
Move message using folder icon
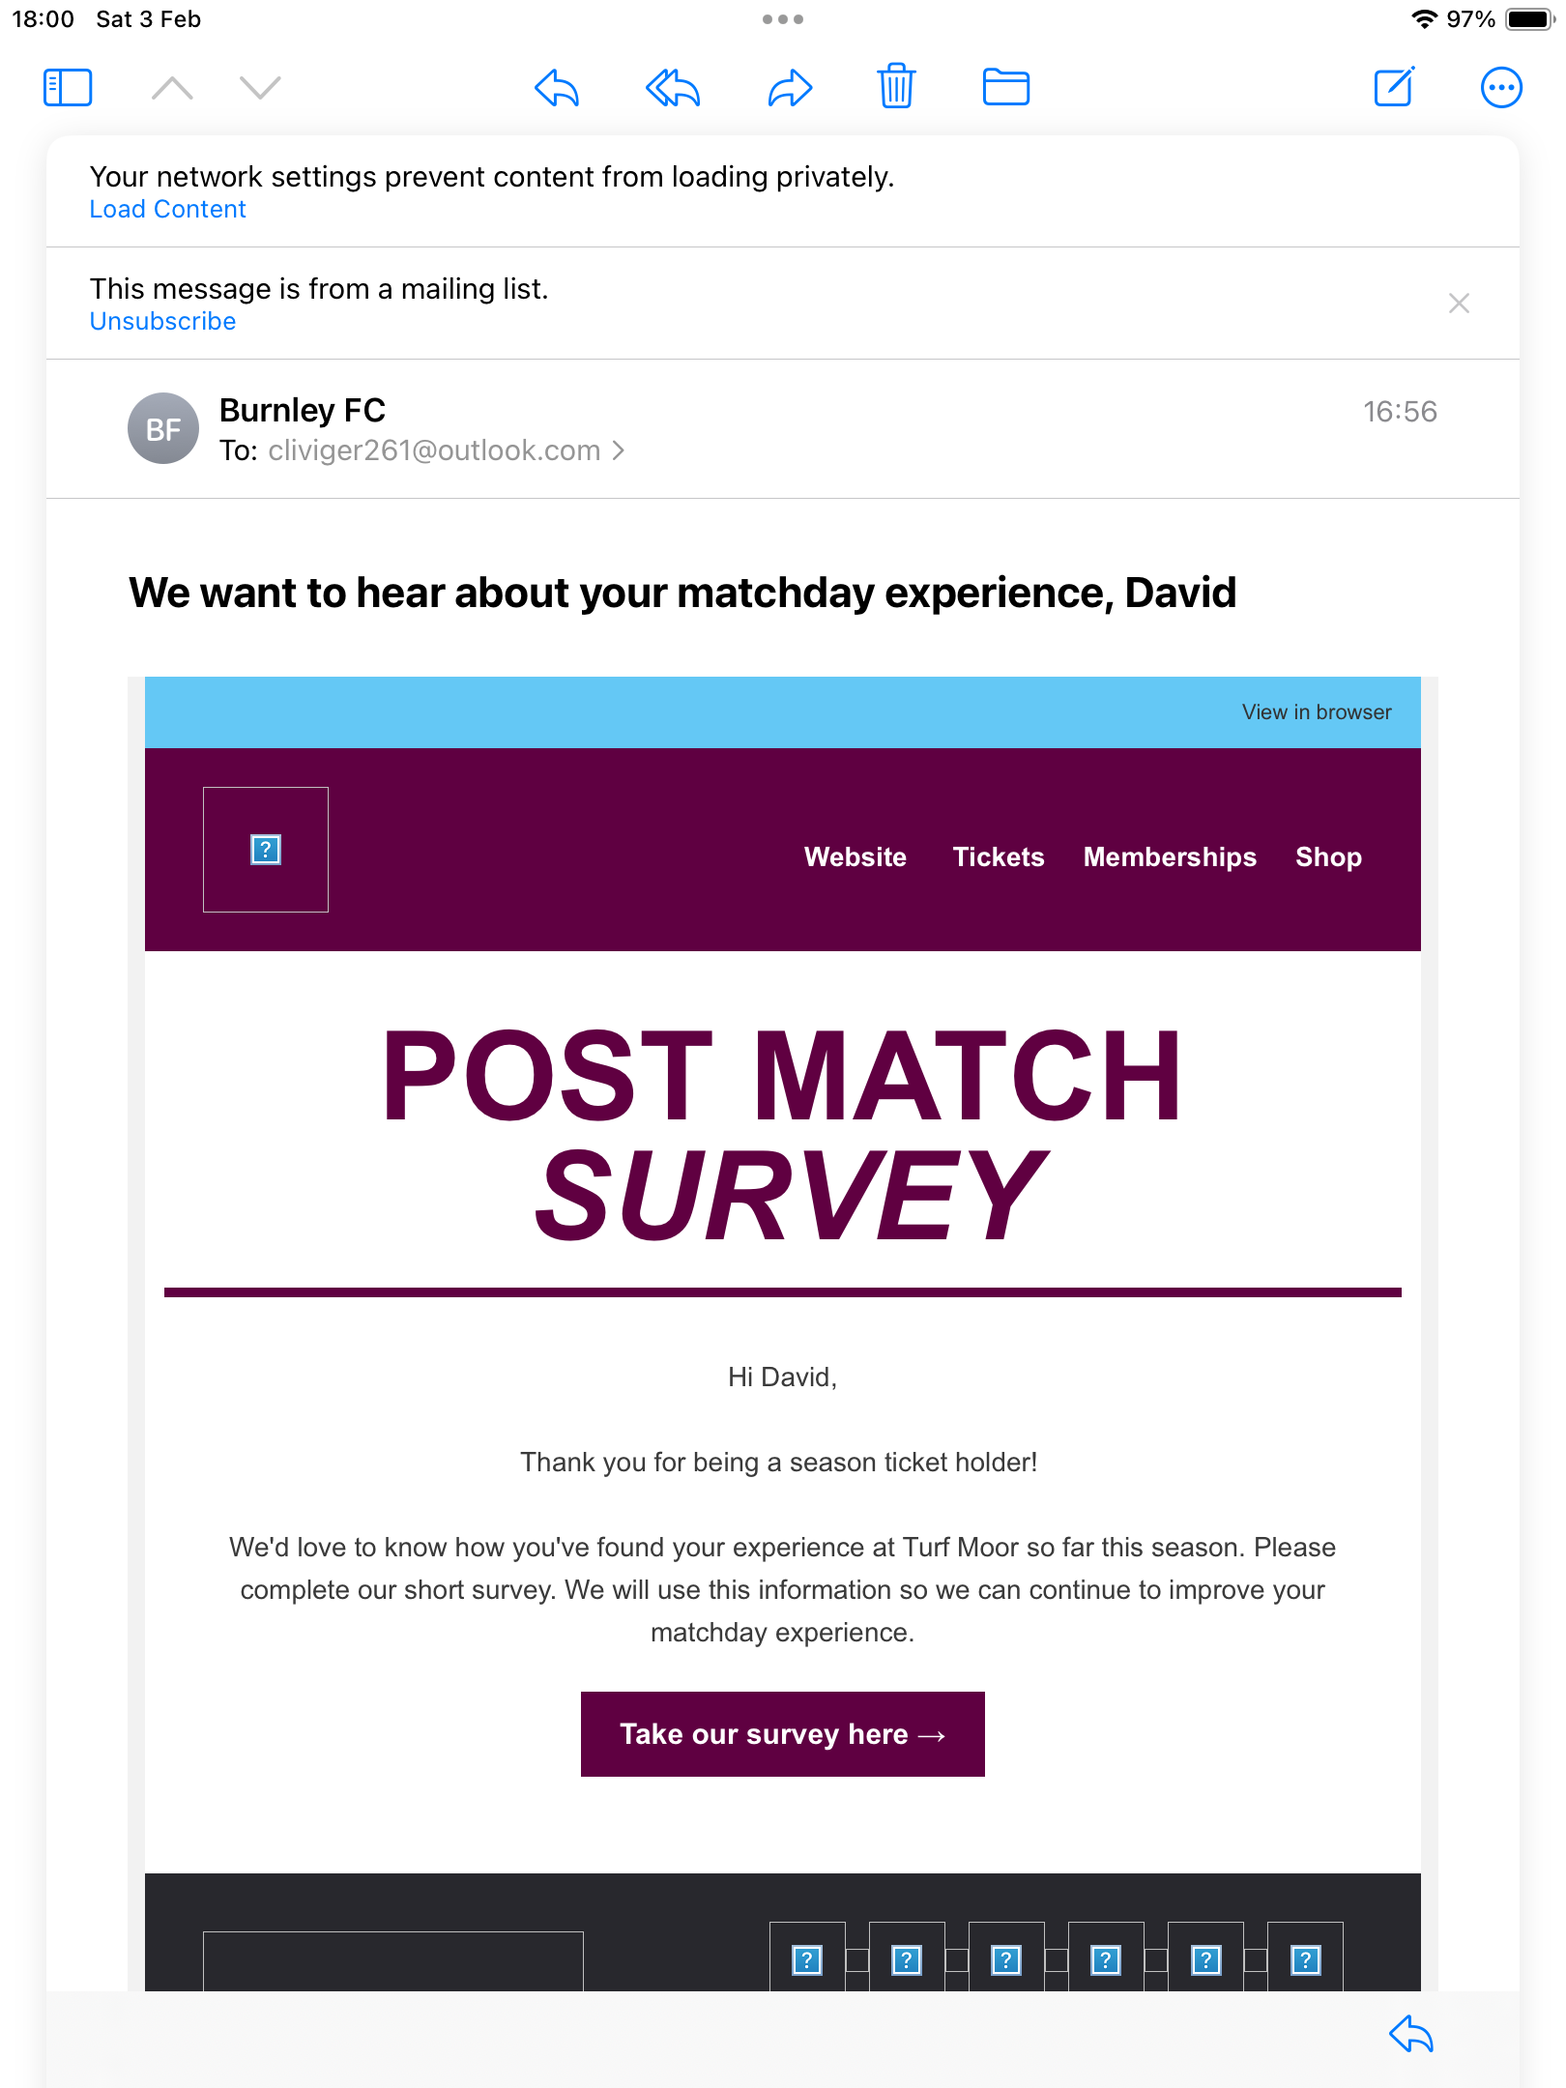coord(1005,87)
